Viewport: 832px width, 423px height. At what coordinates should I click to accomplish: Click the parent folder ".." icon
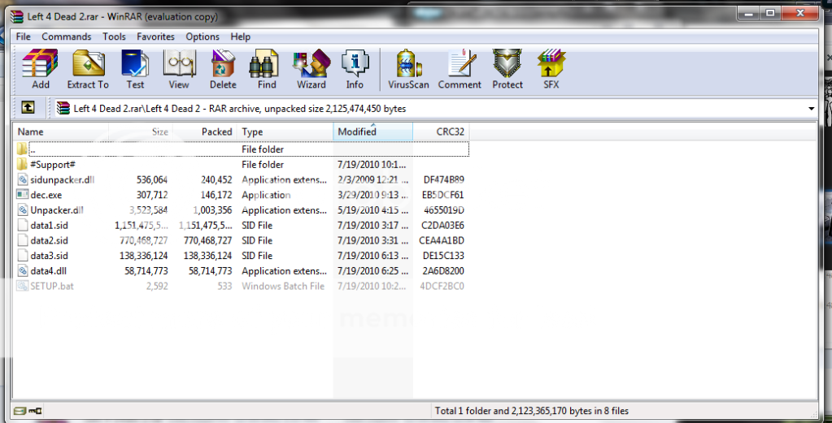[x=22, y=149]
